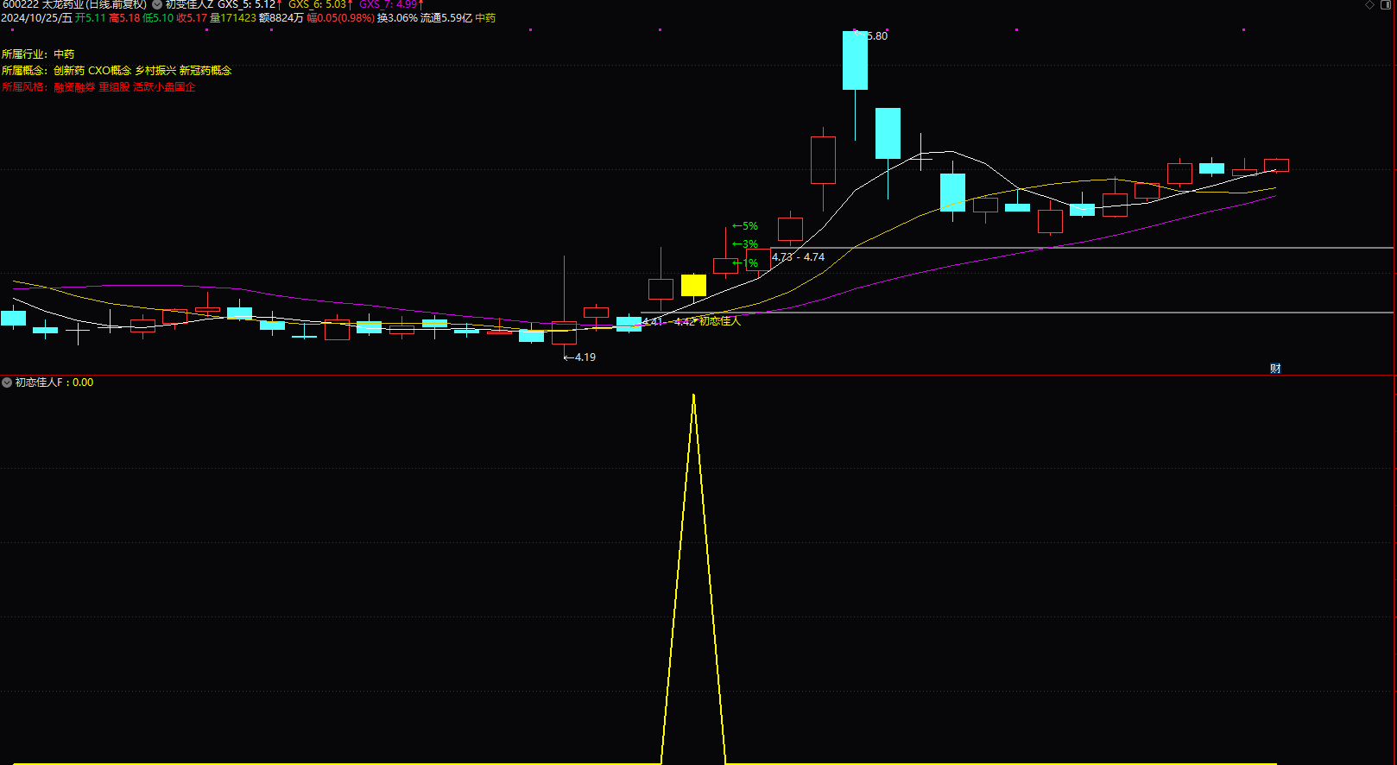The width and height of the screenshot is (1397, 765).
Task: Click the 初恋佳人F : 0.00 indicator label
Action: click(54, 382)
